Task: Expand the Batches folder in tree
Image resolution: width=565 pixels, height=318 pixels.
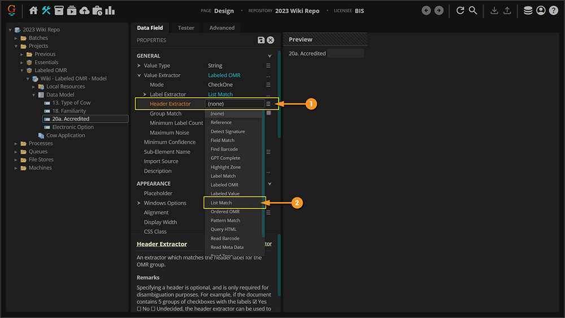Action: coord(16,38)
